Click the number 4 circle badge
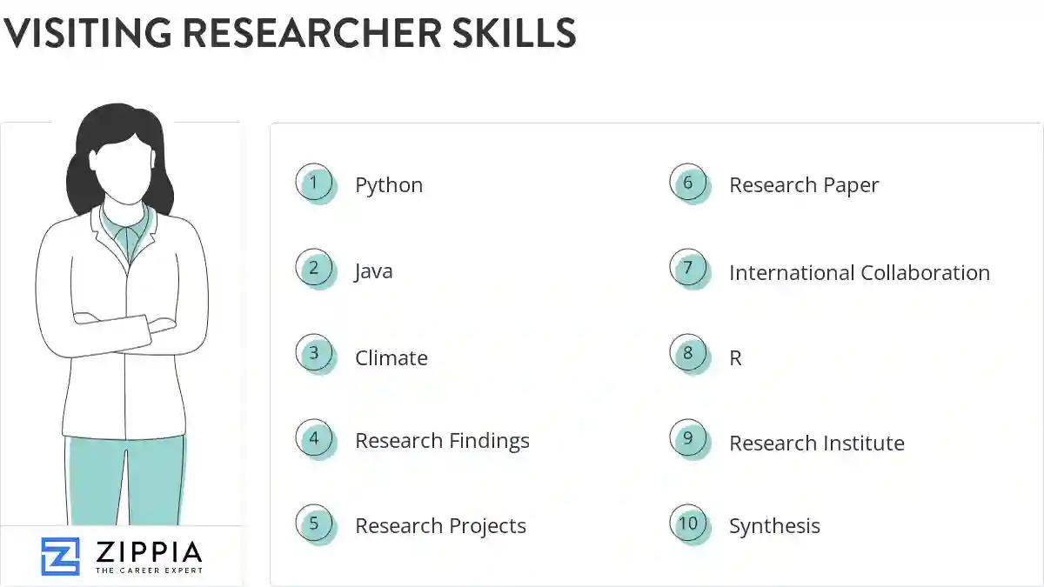Image resolution: width=1044 pixels, height=587 pixels. (314, 438)
